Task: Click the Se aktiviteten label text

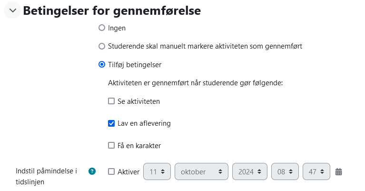Action: [x=139, y=101]
